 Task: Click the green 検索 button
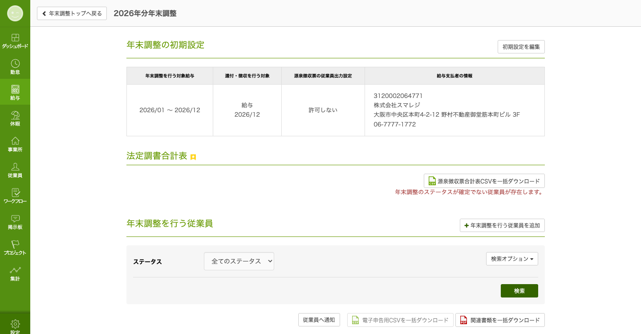point(519,291)
